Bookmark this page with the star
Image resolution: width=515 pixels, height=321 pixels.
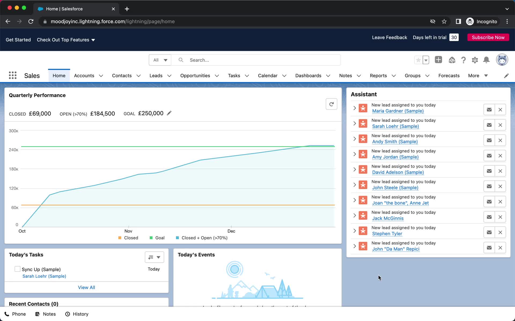click(444, 21)
